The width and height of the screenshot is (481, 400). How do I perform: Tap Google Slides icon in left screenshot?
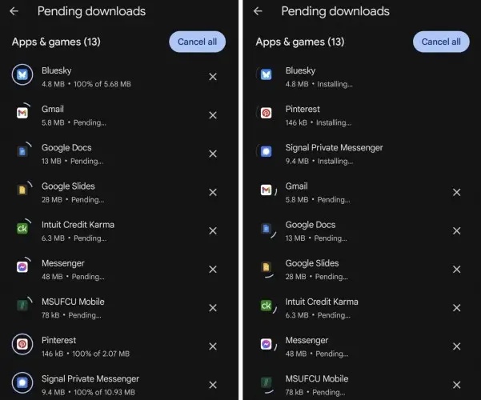pos(22,190)
